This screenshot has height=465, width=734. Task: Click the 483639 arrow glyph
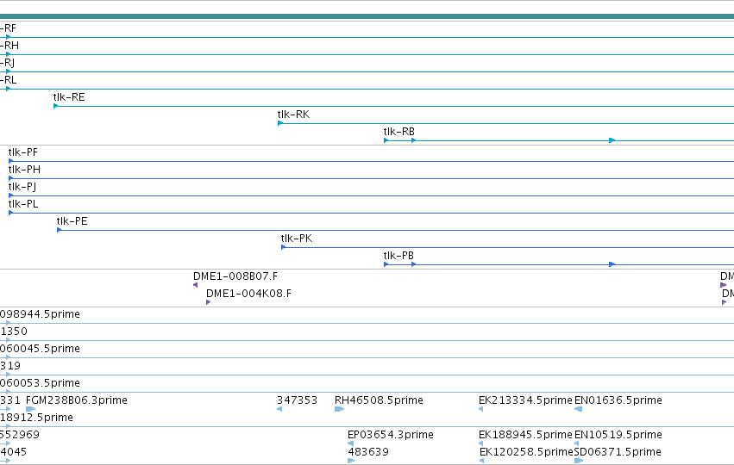coord(351,461)
